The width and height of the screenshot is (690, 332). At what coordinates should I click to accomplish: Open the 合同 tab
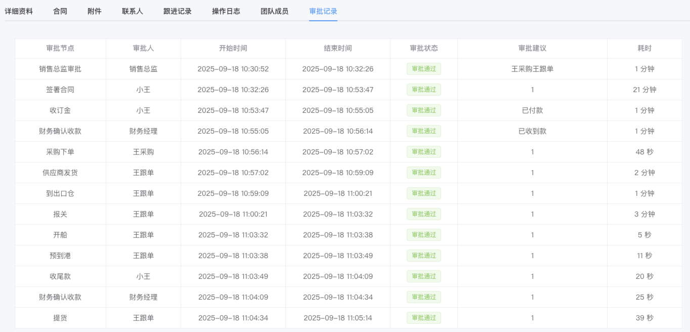point(60,11)
